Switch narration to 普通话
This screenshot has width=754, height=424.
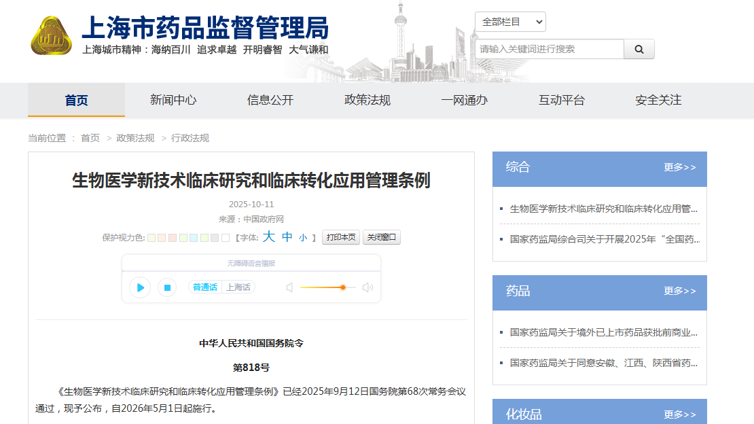click(204, 287)
